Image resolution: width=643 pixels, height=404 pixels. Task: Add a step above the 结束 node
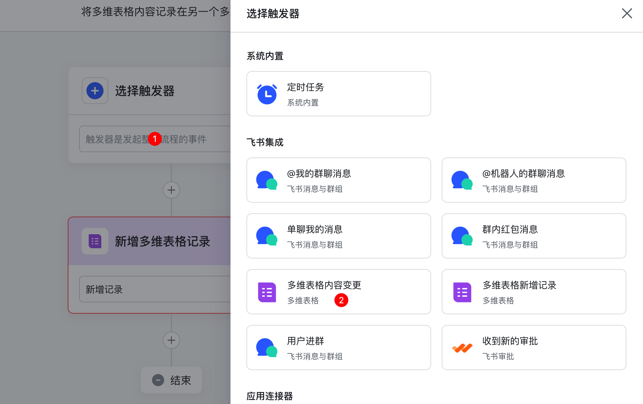(x=171, y=340)
